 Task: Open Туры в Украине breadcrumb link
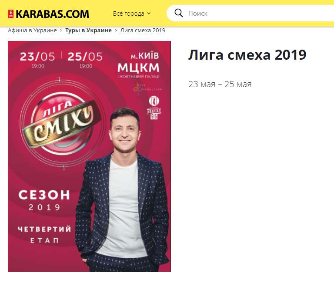[x=88, y=30]
